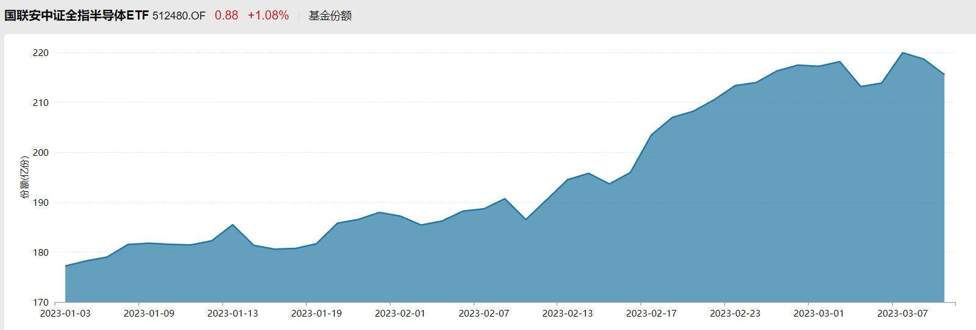Click the y-axis title 份额(亿份)
Image resolution: width=976 pixels, height=330 pixels.
click(24, 177)
